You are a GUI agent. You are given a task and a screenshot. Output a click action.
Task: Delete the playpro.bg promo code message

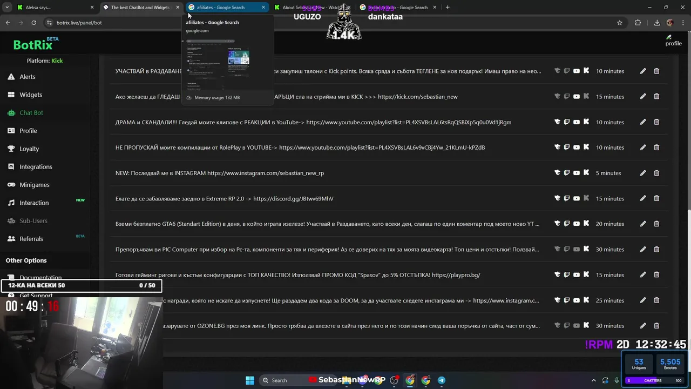click(656, 274)
